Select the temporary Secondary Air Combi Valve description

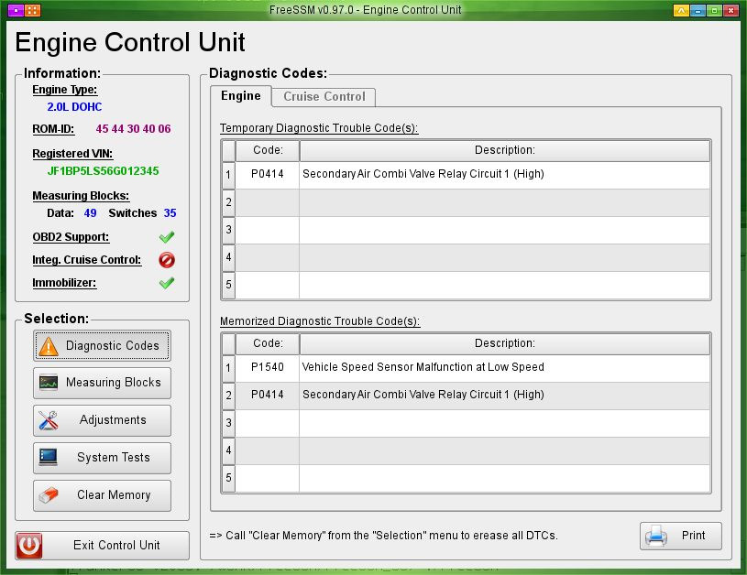504,175
